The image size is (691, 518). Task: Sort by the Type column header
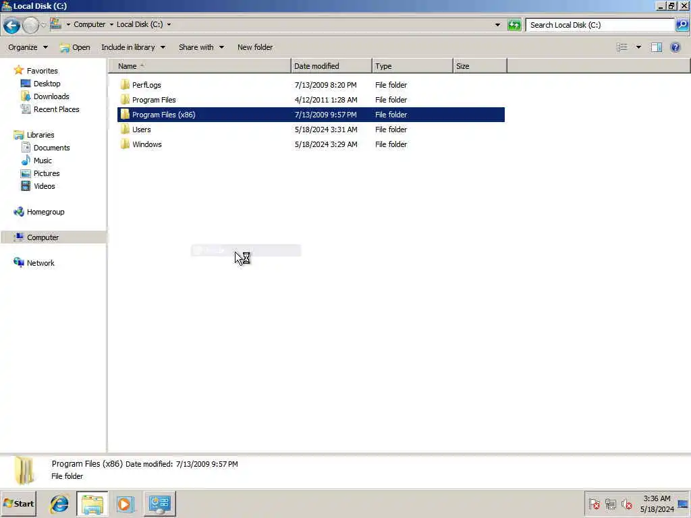[x=412, y=66]
